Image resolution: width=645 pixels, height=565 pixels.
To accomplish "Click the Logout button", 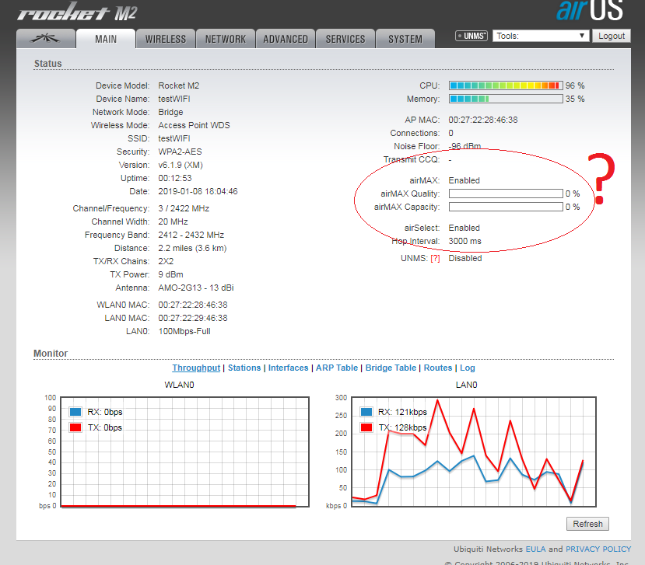I will 612,36.
